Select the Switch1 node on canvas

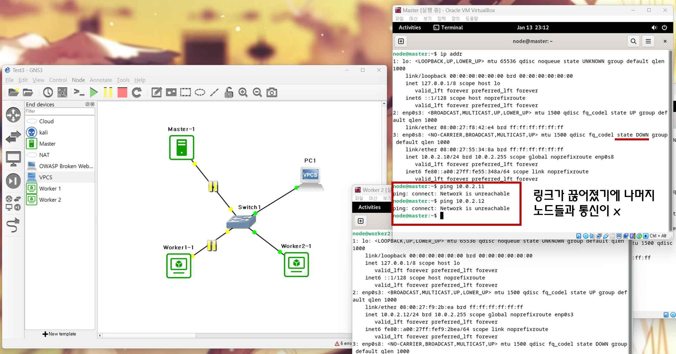click(241, 221)
